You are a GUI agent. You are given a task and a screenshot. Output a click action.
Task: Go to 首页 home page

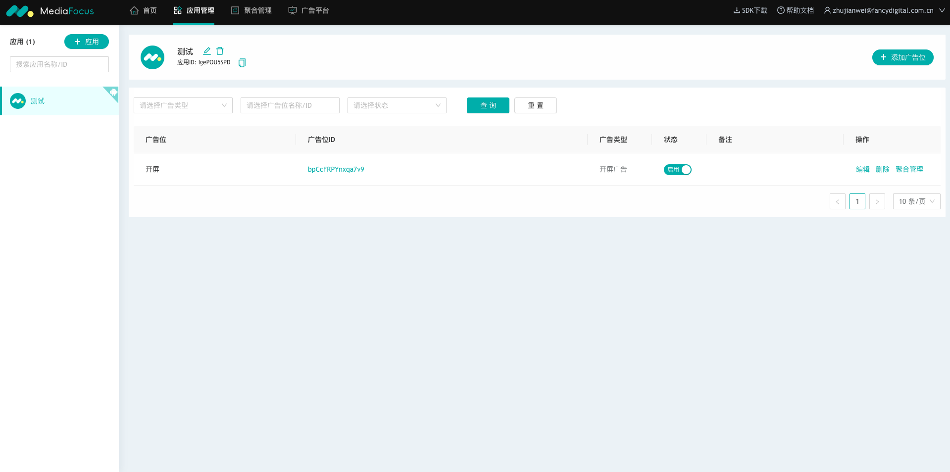144,10
